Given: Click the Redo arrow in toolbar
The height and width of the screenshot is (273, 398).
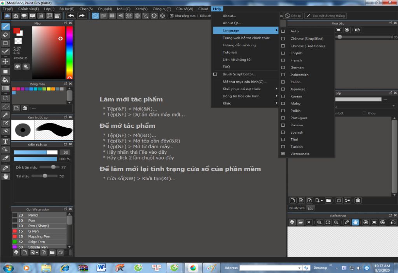Looking at the screenshot, I should [x=82, y=16].
